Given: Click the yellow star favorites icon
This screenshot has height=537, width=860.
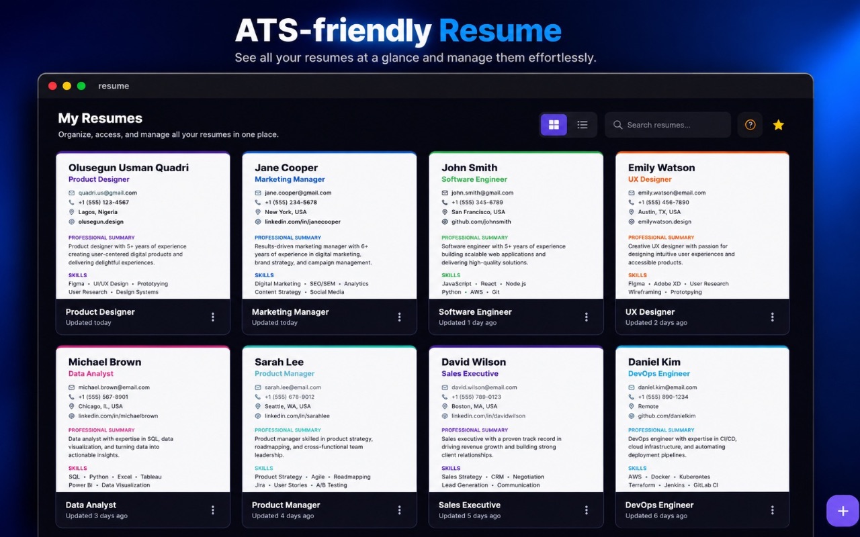Looking at the screenshot, I should 779,125.
